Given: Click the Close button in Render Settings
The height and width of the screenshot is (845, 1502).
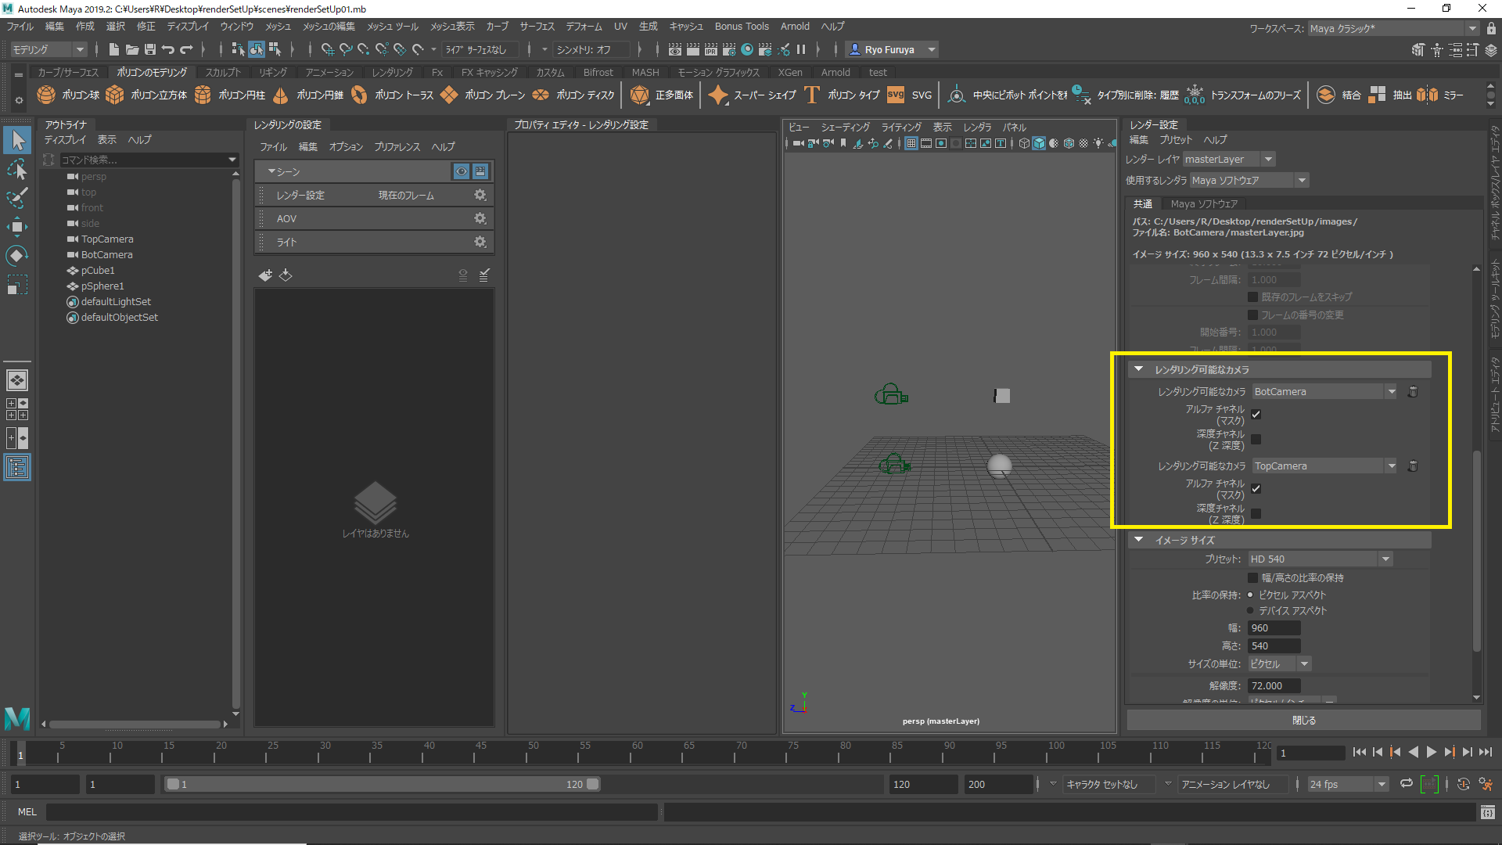Looking at the screenshot, I should tap(1303, 720).
